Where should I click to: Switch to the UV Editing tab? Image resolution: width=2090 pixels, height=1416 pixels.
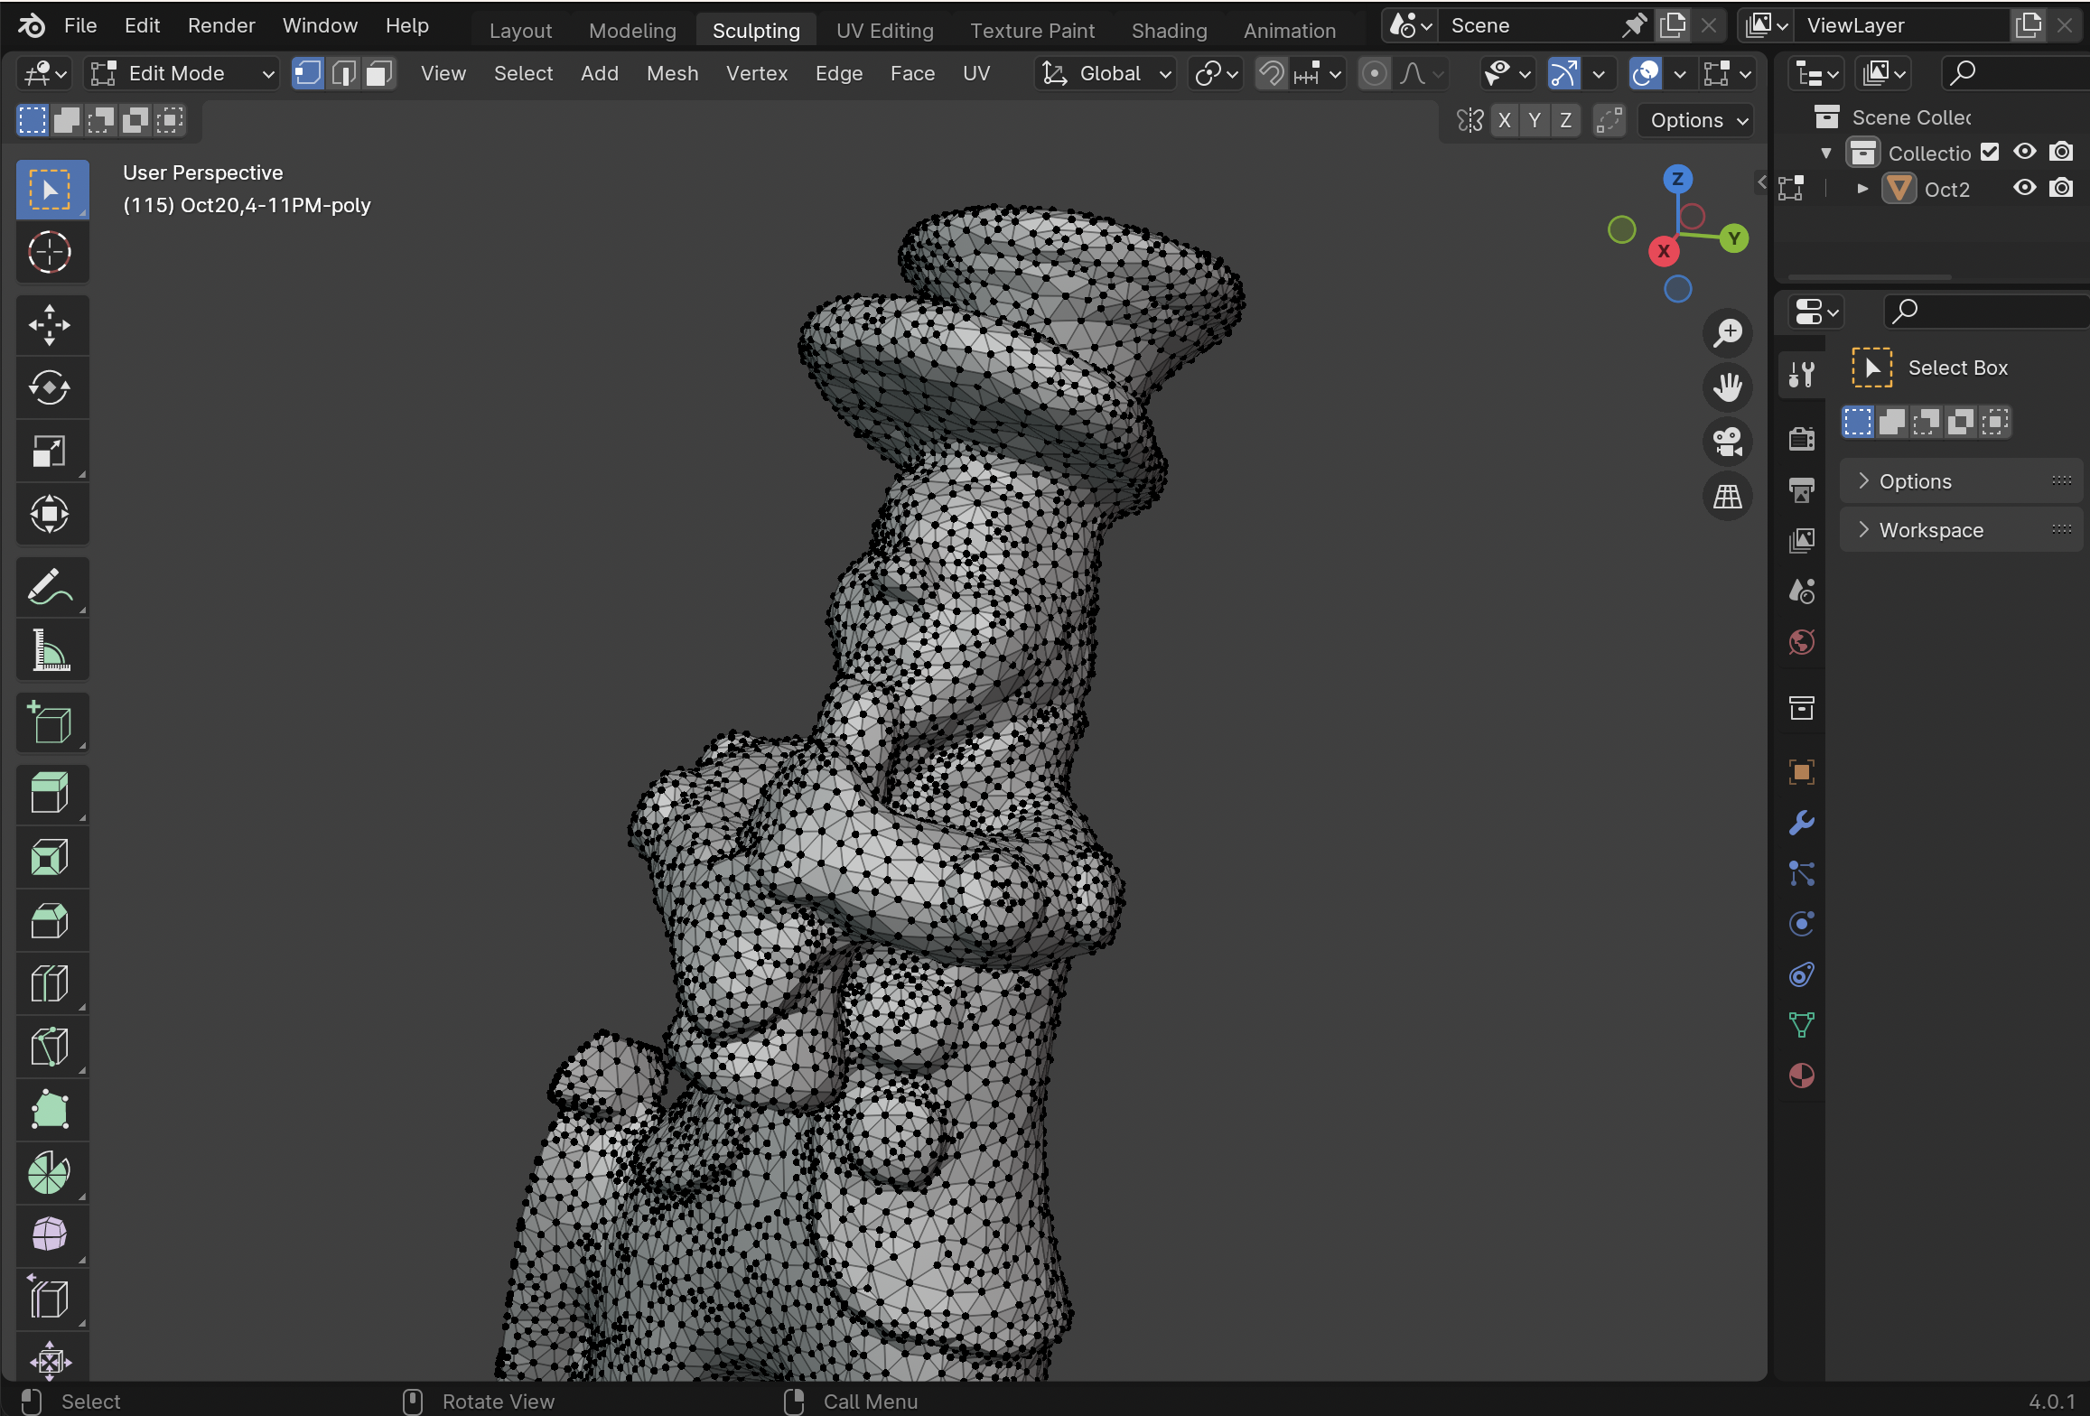point(884,30)
